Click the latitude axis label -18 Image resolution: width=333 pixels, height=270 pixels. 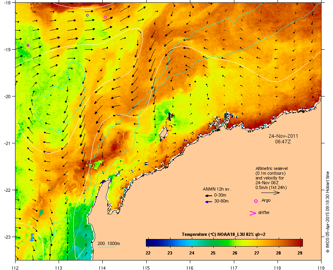click(x=8, y=2)
